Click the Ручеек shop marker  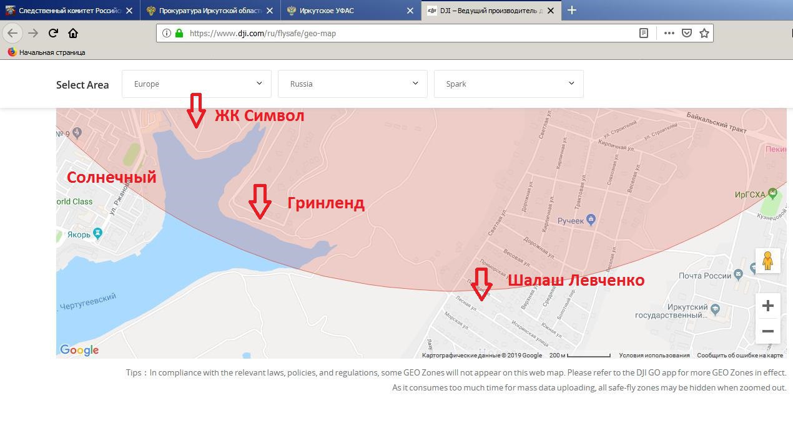(x=591, y=220)
